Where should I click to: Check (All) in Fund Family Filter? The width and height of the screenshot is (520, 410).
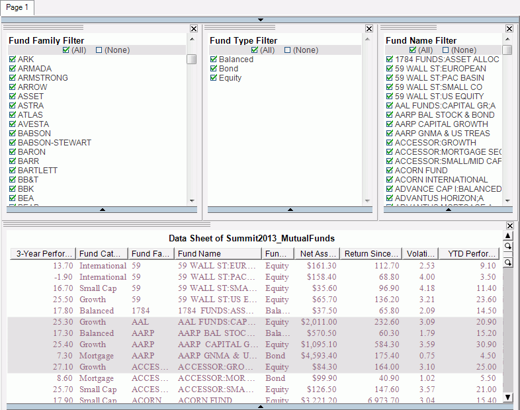pos(66,50)
